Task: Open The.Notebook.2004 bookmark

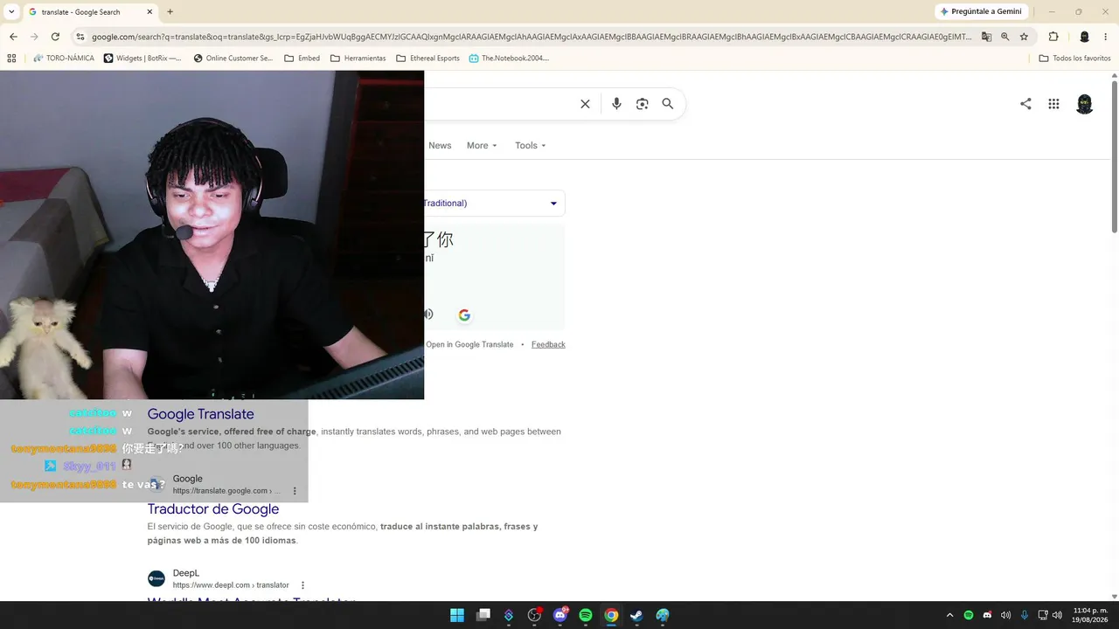Action: (x=509, y=59)
